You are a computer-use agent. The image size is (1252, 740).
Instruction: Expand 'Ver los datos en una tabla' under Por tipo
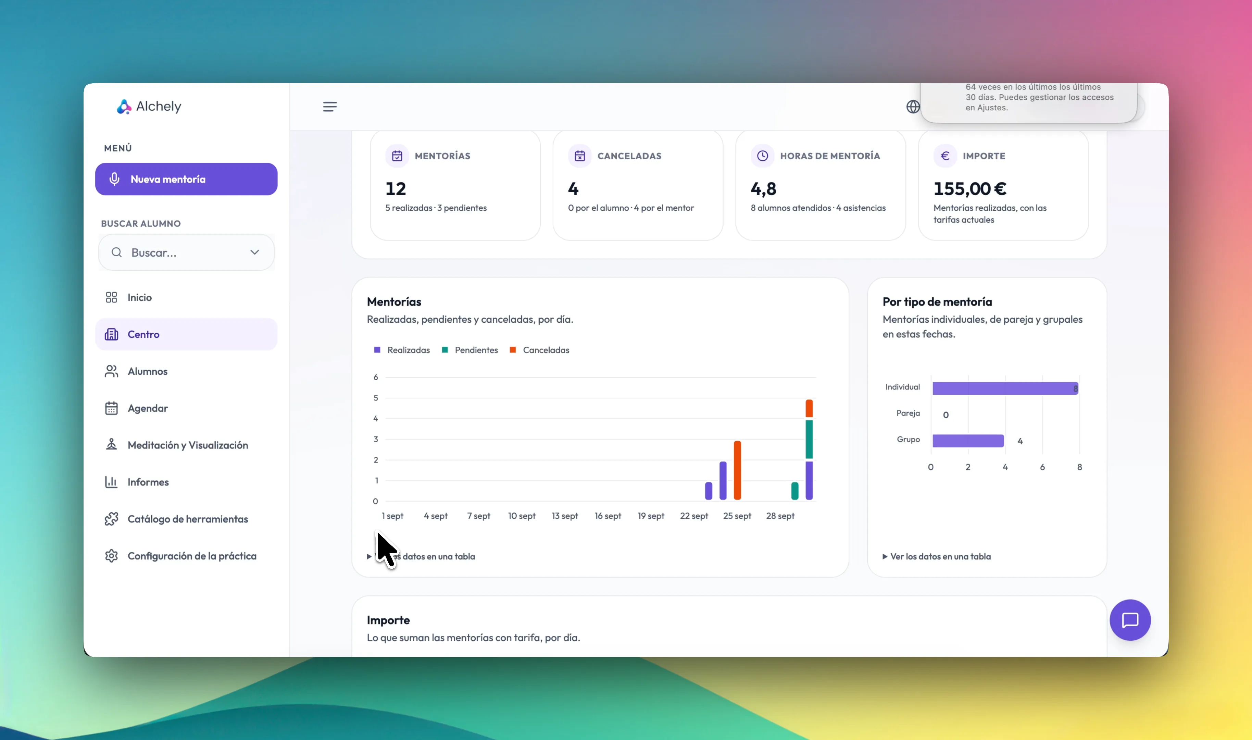click(937, 556)
